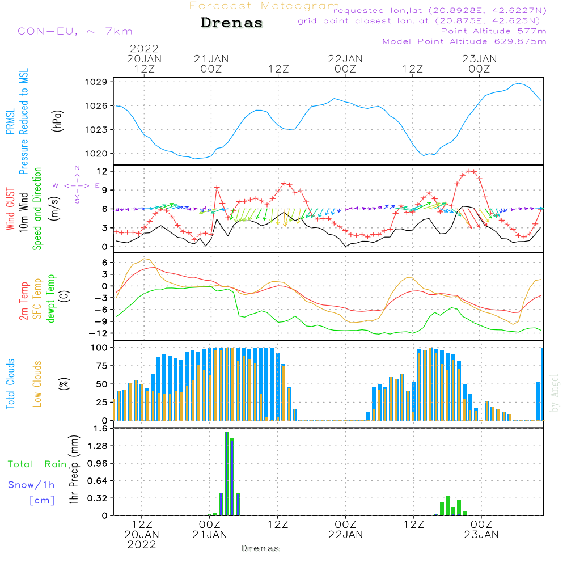Select the orange 'Low Clouds' legend label
Image resolution: width=567 pixels, height=567 pixels.
(37, 384)
